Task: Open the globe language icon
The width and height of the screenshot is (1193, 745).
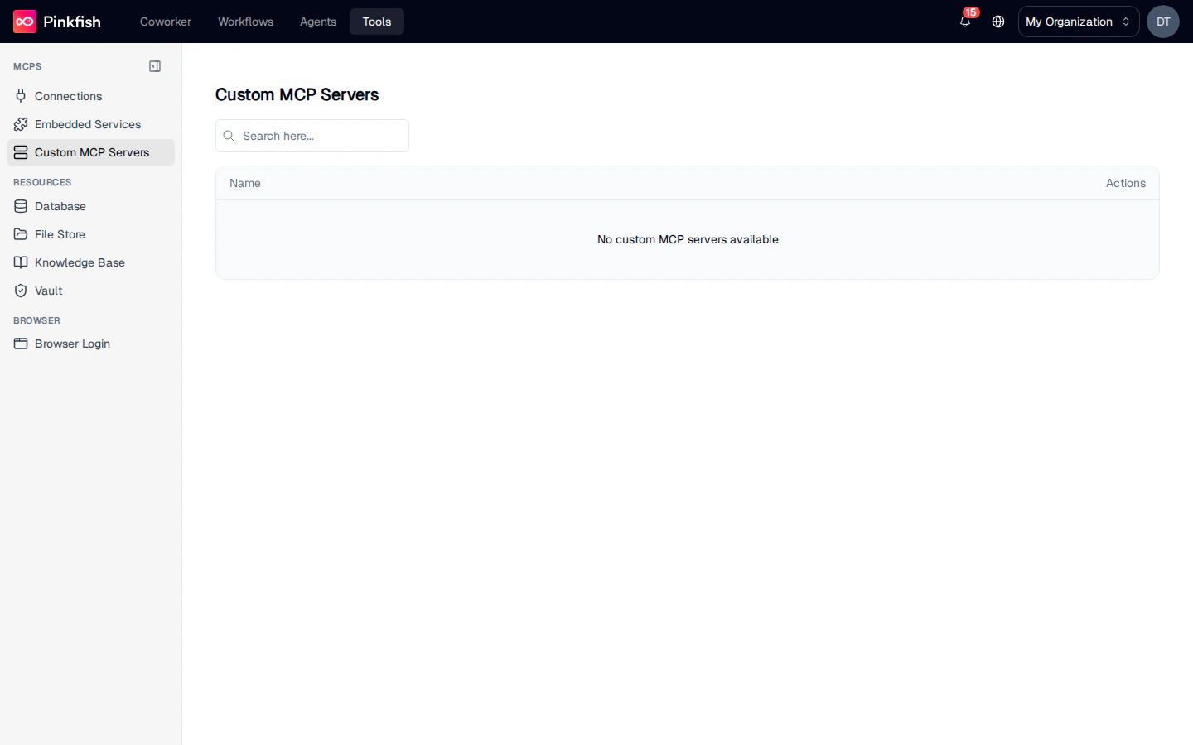Action: pos(998,22)
